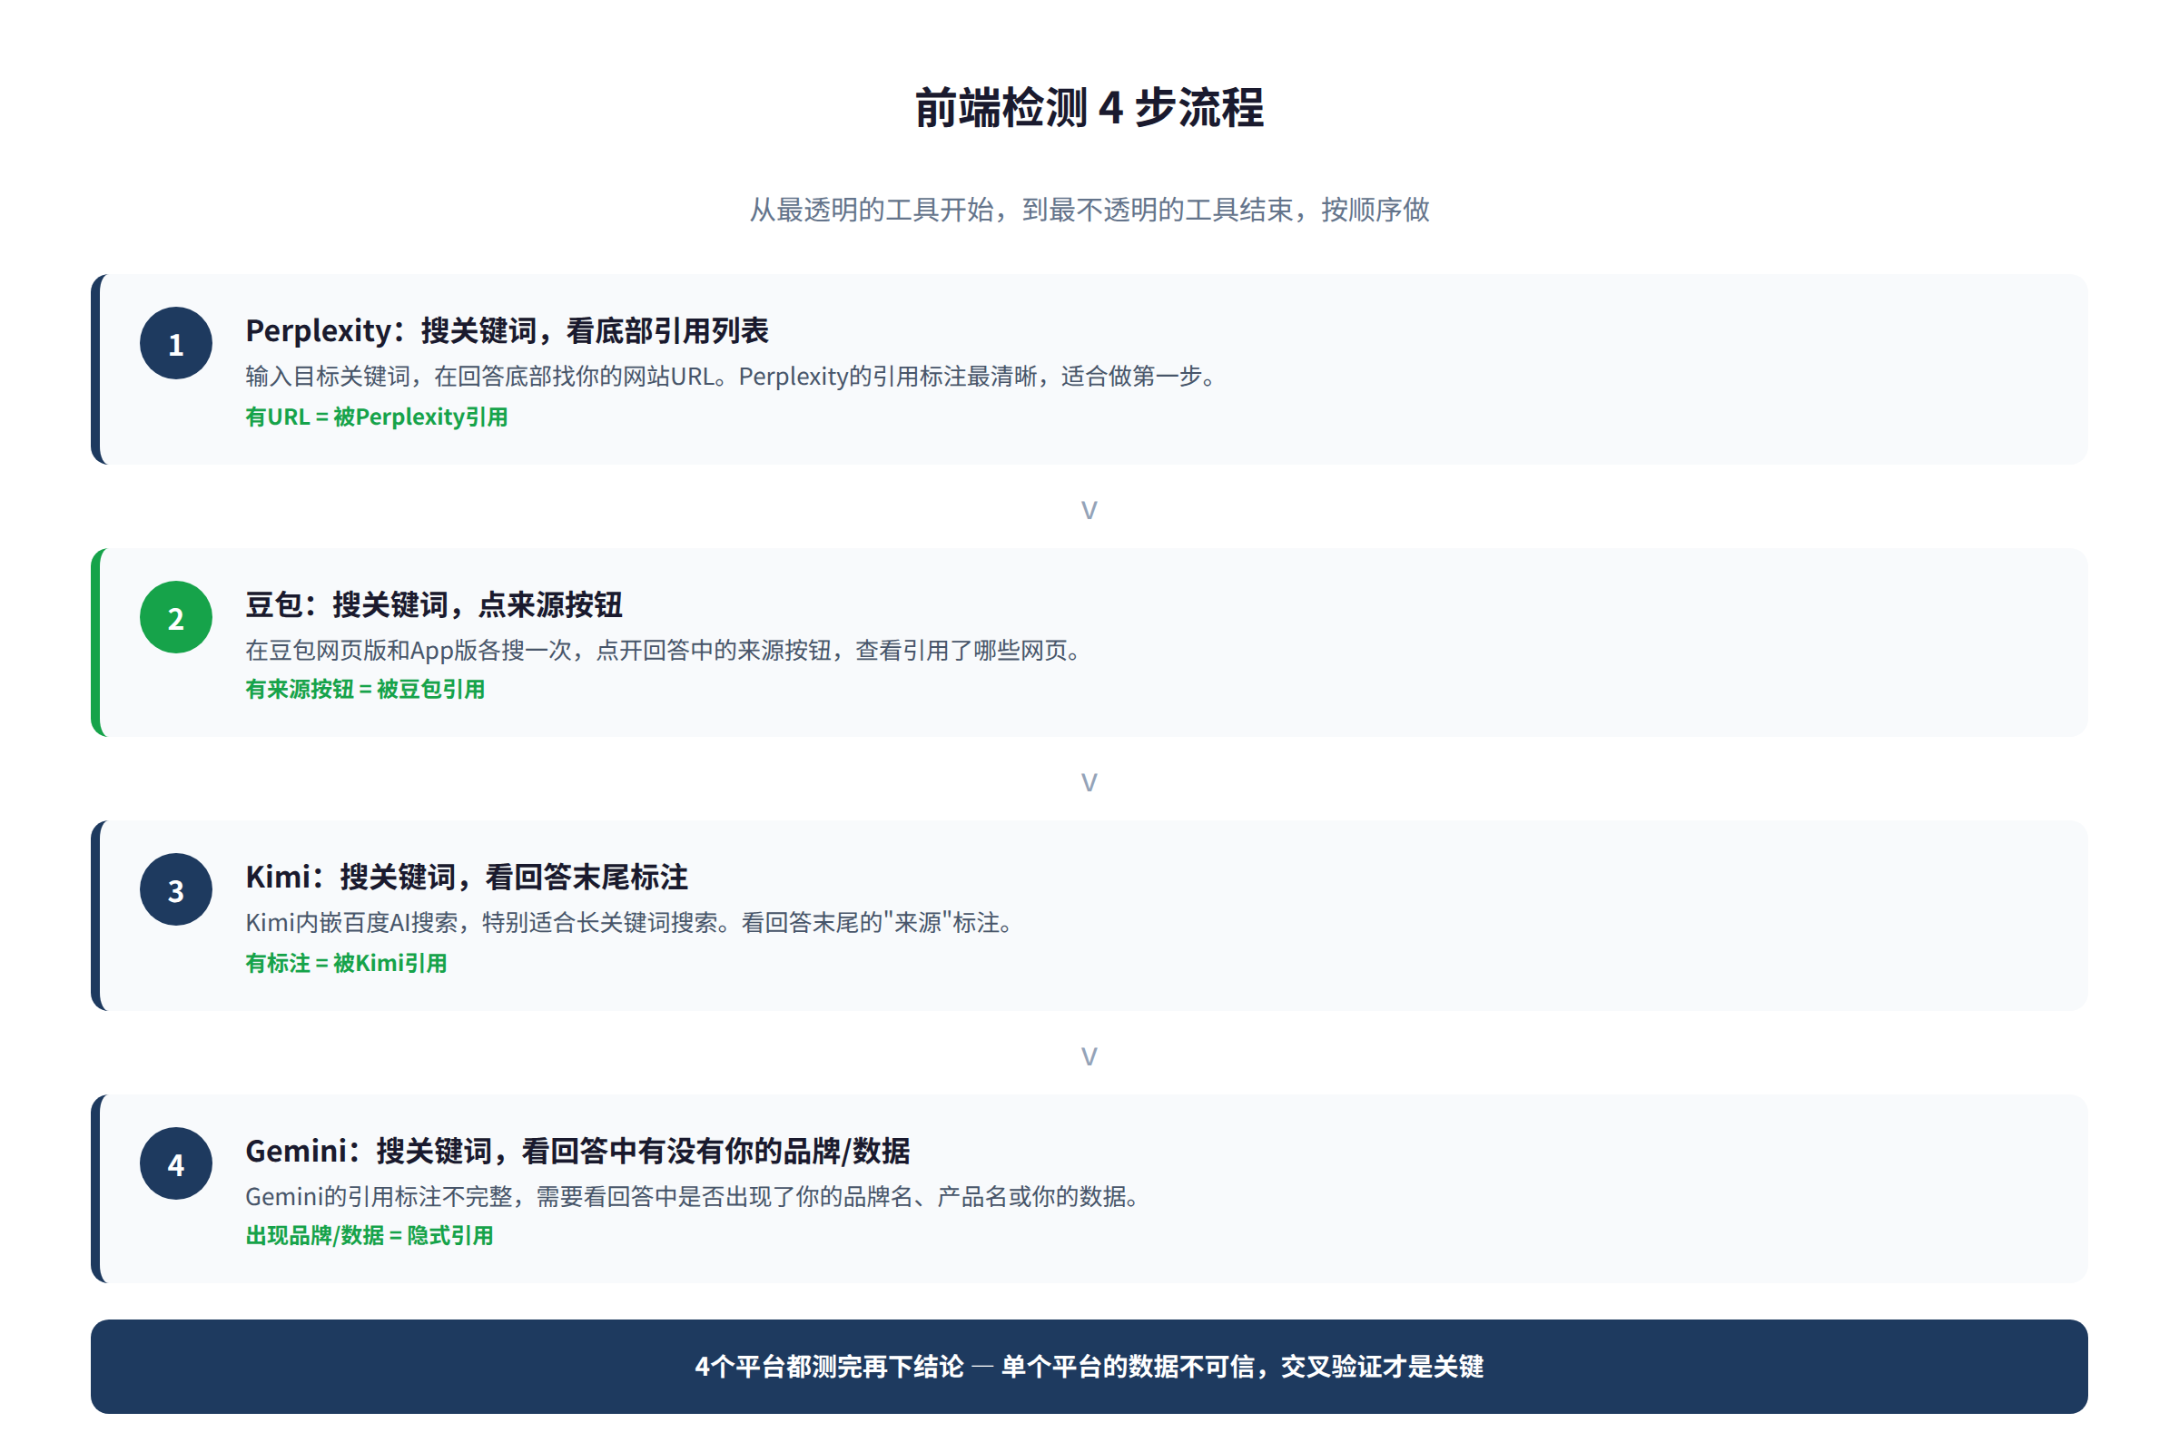
Task: Click the Gemini的引用标注不完整 description
Action: 693,1196
